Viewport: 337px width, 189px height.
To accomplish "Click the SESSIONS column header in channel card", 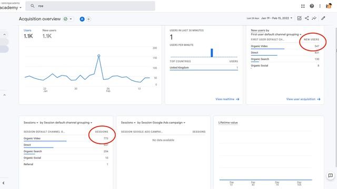I will click(102, 132).
